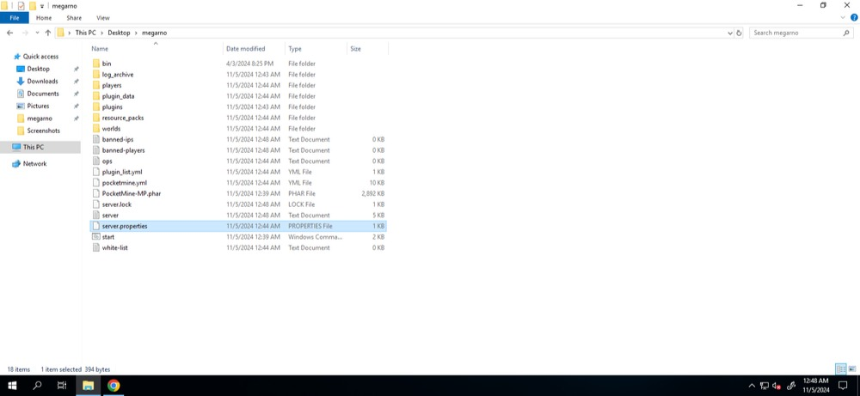Click the pocketmine.yml file icon
The image size is (860, 396).
tap(96, 182)
